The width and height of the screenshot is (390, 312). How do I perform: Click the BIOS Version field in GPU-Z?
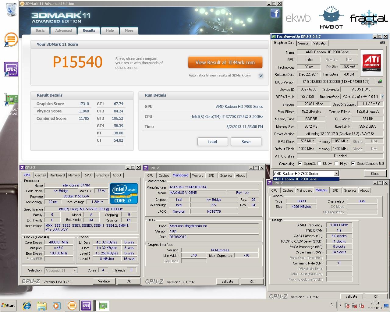pos(336,82)
